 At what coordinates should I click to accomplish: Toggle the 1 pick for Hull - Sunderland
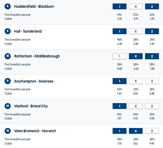point(119,31)
